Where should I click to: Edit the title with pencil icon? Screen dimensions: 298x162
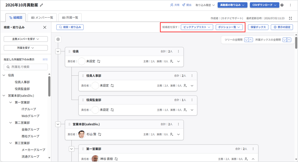(41, 5)
